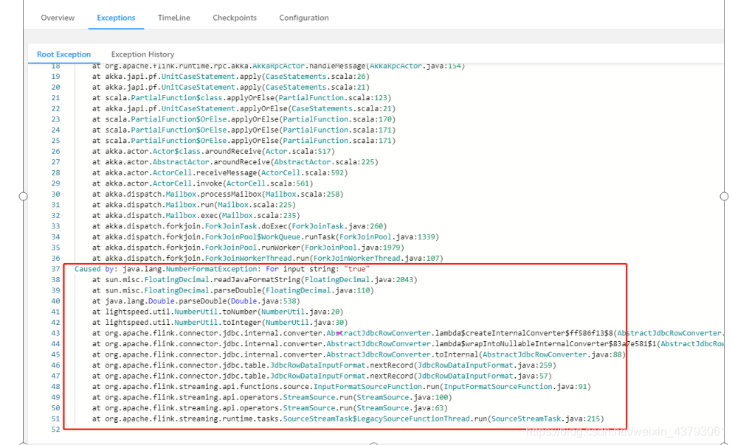Click the NumberUtil.toNumber stack line
732x445 pixels.
(218, 312)
